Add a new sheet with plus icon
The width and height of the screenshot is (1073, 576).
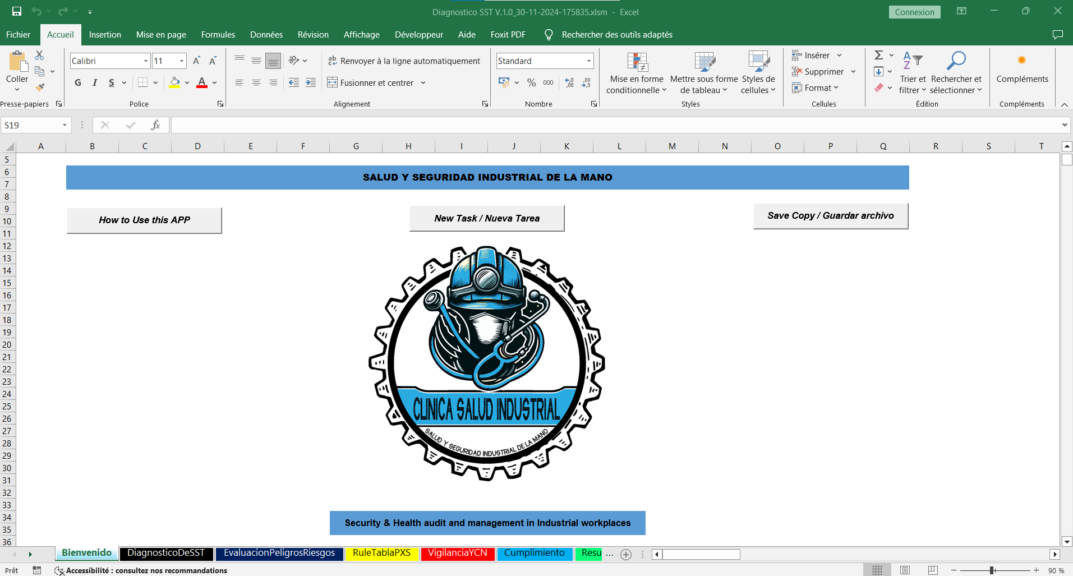click(626, 554)
